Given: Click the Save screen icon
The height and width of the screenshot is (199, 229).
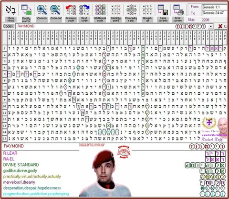Looking at the screenshot, I should click(x=163, y=10).
